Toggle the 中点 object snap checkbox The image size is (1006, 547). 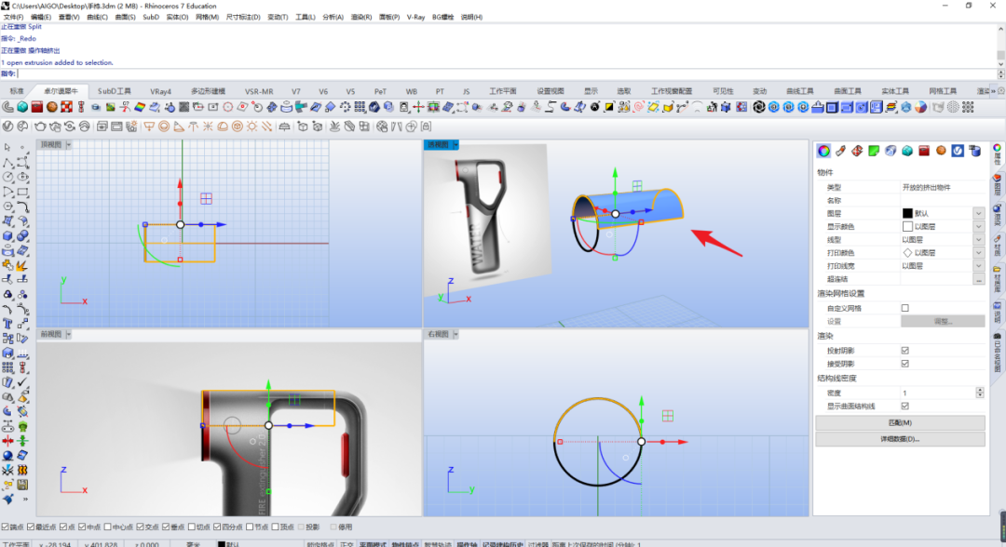coord(82,527)
